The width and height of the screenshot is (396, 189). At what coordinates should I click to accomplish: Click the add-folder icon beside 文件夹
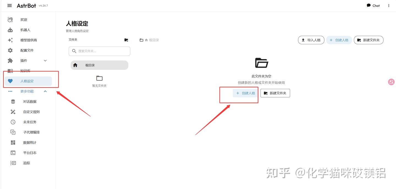click(126, 40)
